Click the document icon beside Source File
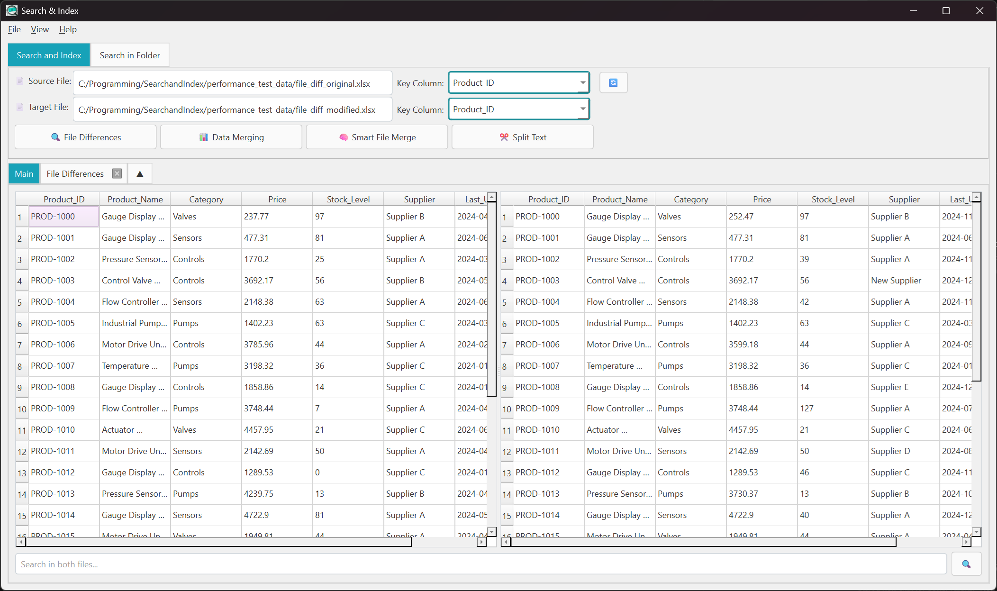This screenshot has width=997, height=591. 20,81
